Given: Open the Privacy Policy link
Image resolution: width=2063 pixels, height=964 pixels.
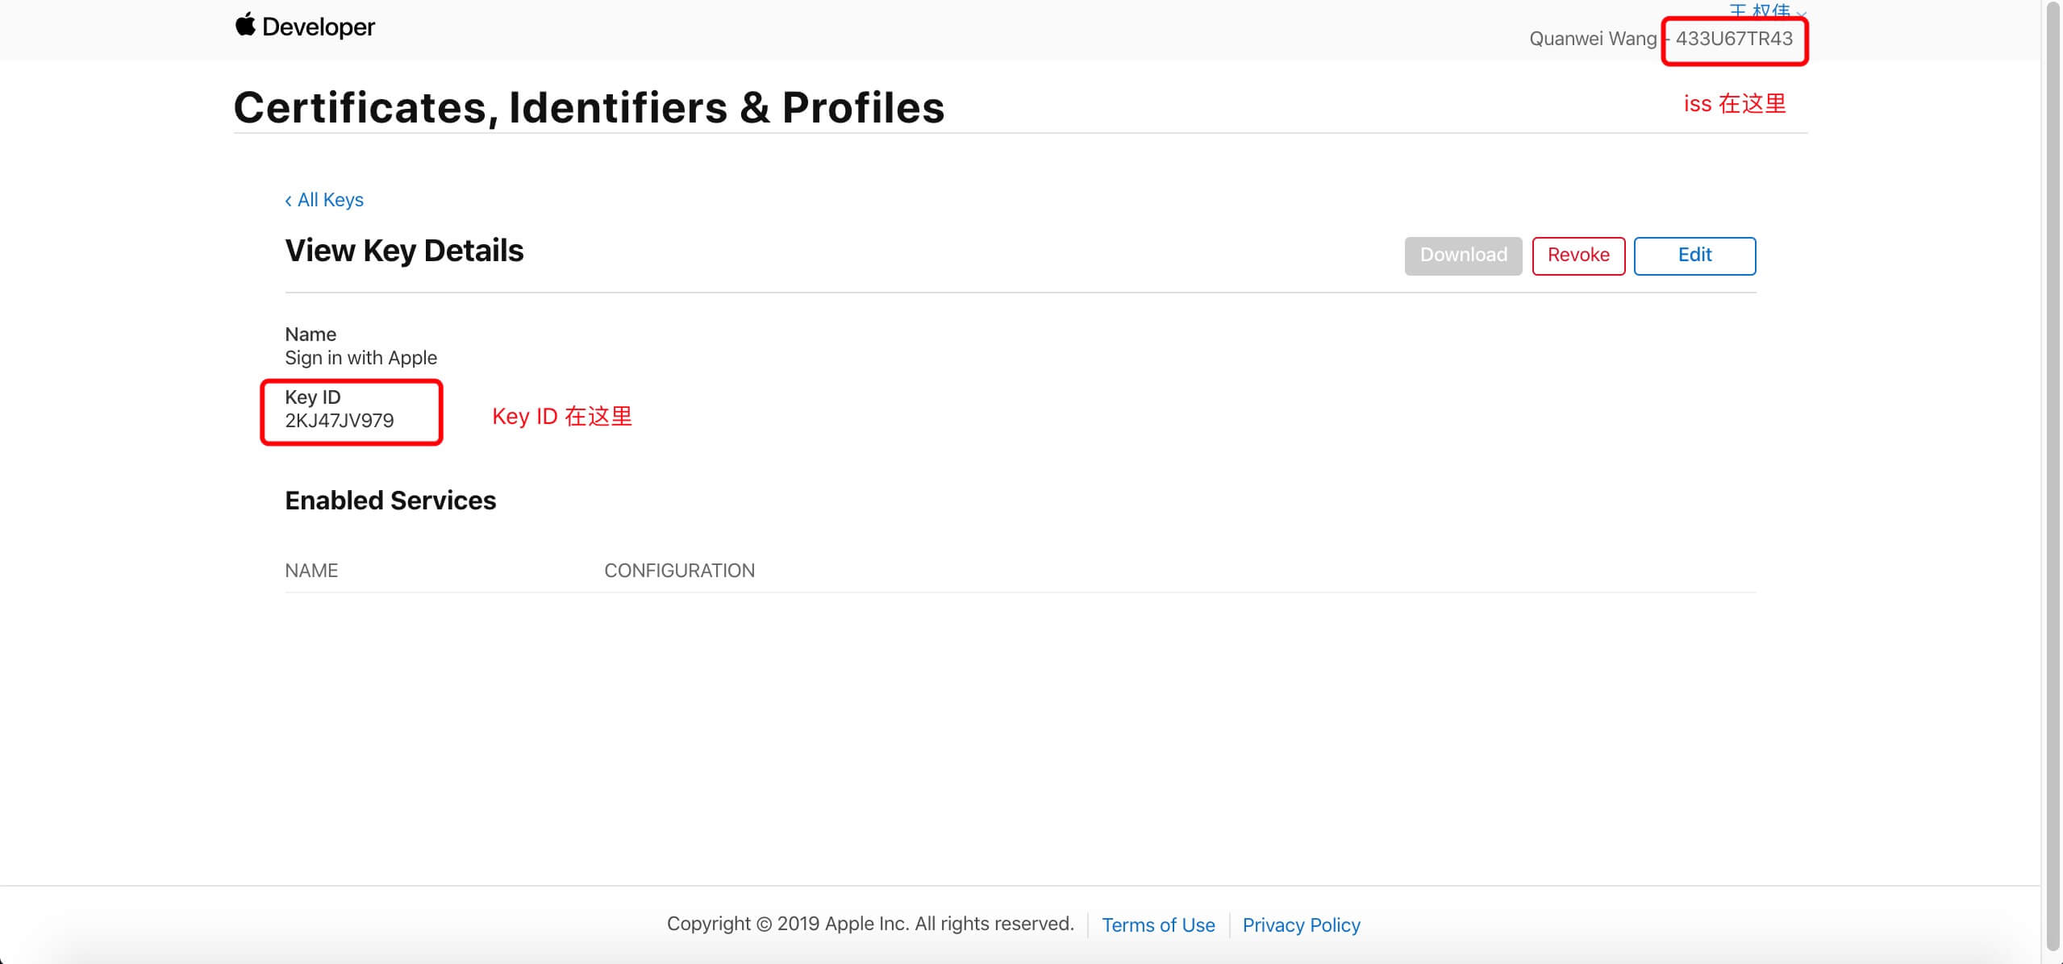Looking at the screenshot, I should tap(1301, 925).
